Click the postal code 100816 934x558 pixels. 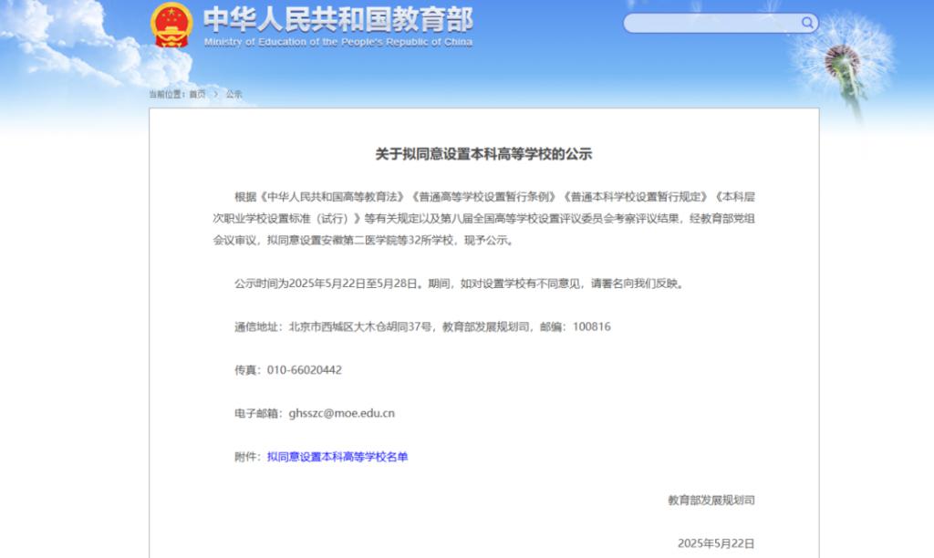pos(591,326)
